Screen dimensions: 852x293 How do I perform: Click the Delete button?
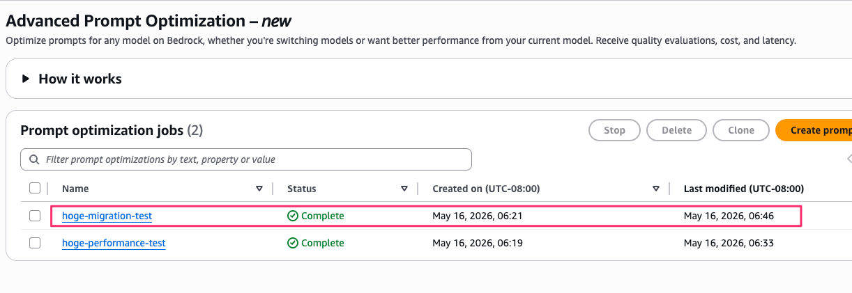(676, 130)
